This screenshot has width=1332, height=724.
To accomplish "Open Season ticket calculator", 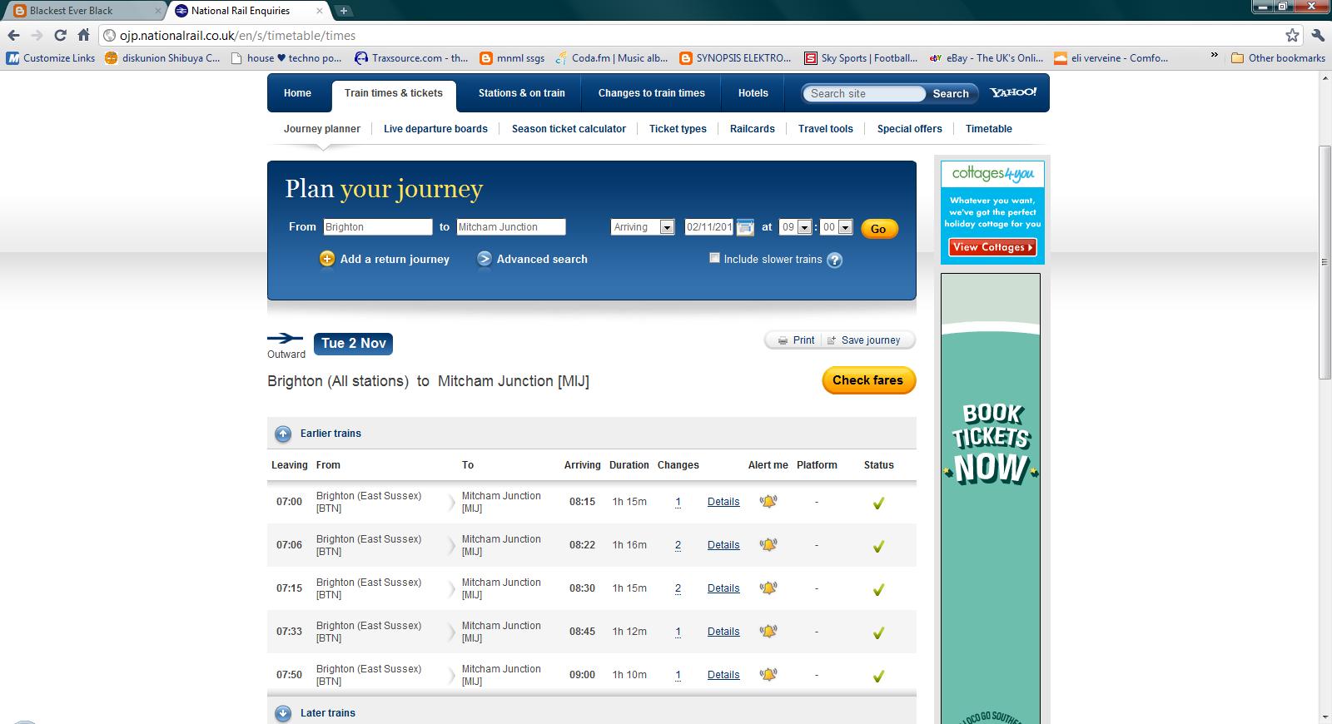I will click(x=569, y=129).
